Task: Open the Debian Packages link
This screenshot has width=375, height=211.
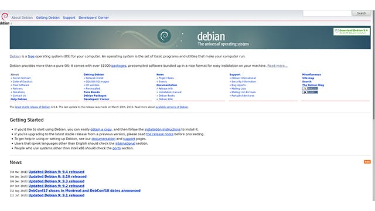Action: point(95,96)
